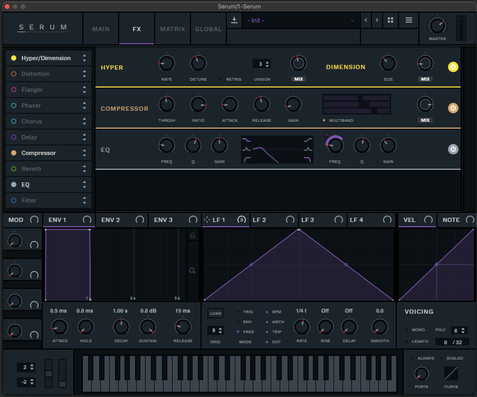Click the NOTE modulation source arc

[x=470, y=220]
